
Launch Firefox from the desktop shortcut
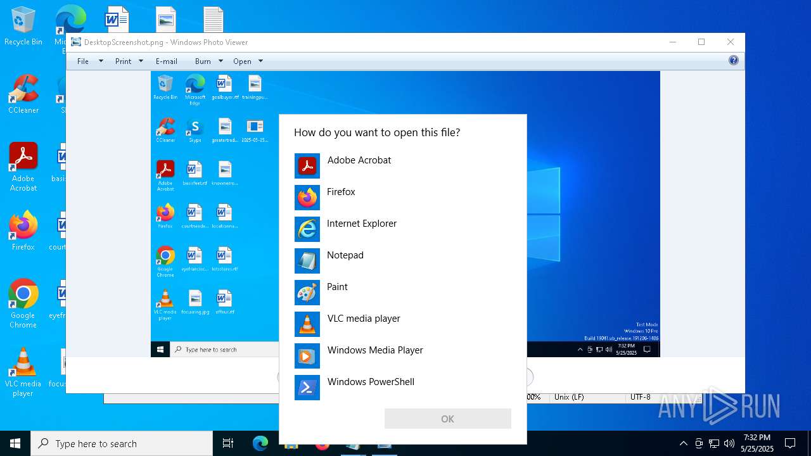click(23, 231)
